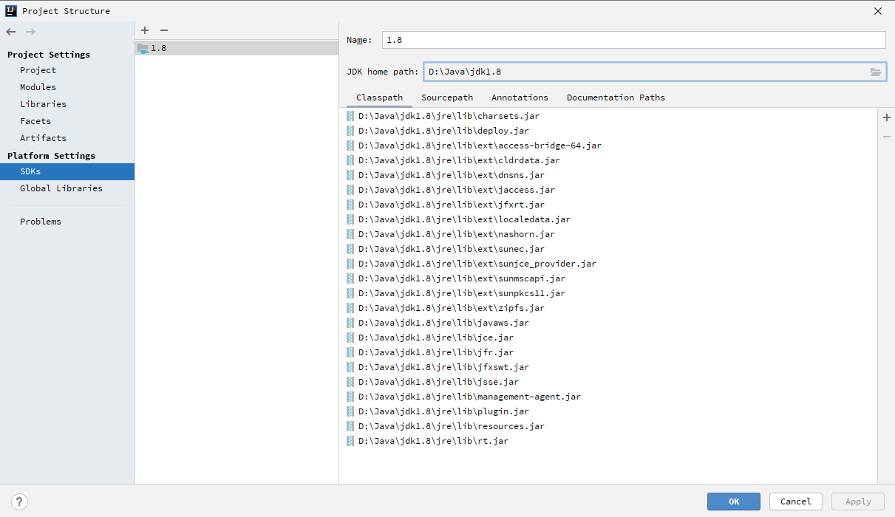Select nashorn.jar classpath entry
The height and width of the screenshot is (517, 895).
[608, 234]
